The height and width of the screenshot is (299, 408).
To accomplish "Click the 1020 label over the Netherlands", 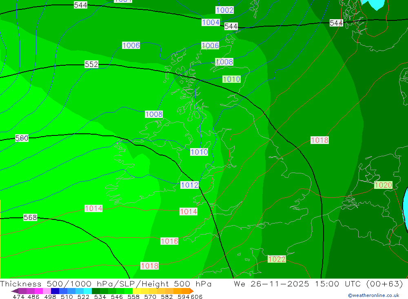I will [x=383, y=185].
